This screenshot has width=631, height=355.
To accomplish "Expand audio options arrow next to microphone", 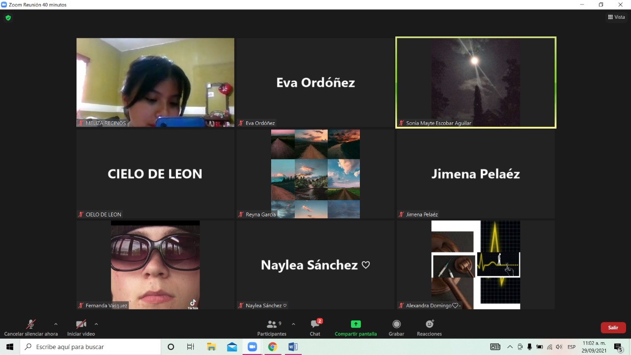I will coord(56,324).
